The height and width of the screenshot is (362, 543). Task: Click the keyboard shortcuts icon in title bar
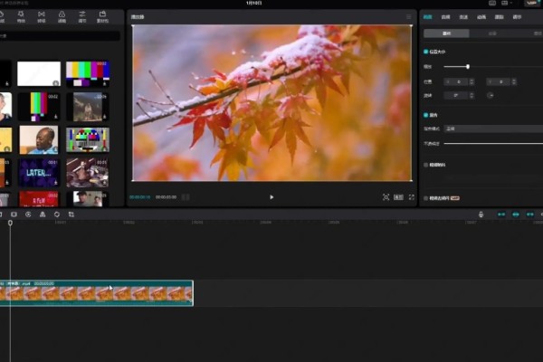click(492, 3)
